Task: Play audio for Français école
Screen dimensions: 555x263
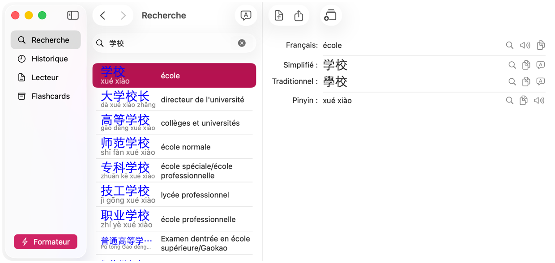Action: tap(525, 45)
